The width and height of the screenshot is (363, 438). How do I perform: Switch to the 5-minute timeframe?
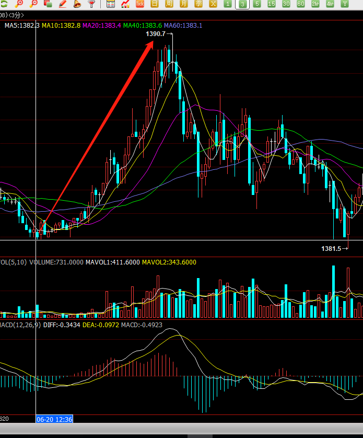point(257,4)
